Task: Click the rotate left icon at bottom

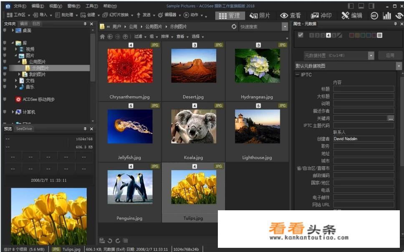Action: [x=110, y=241]
